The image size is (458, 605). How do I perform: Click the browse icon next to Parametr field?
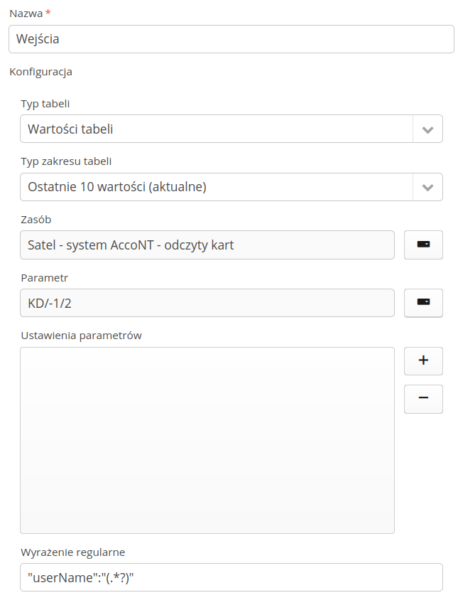pos(423,302)
